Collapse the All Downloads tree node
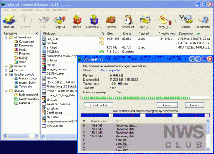The width and height of the screenshot is (214, 154). tap(6, 38)
